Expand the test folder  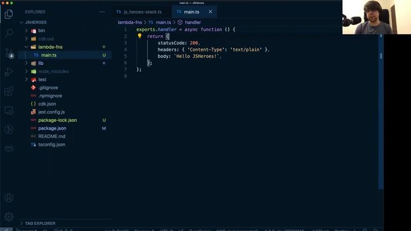[x=26, y=80]
